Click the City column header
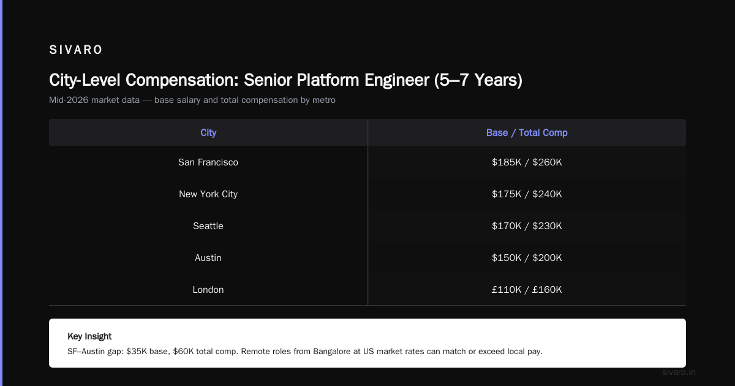 (x=208, y=132)
